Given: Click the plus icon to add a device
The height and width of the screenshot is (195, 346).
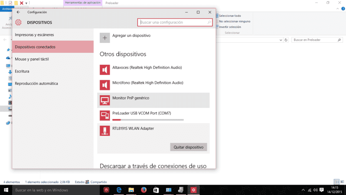Looking at the screenshot, I should point(104,38).
